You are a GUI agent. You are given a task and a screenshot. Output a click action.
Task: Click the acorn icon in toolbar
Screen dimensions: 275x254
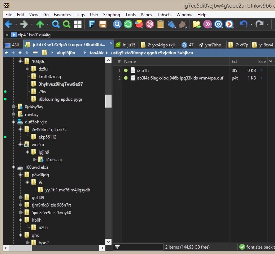(183, 24)
